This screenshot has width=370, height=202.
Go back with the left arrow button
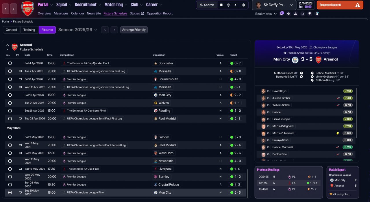[x=6, y=9]
